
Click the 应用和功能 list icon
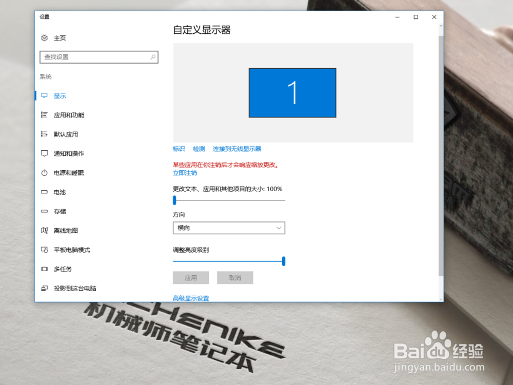coord(44,115)
